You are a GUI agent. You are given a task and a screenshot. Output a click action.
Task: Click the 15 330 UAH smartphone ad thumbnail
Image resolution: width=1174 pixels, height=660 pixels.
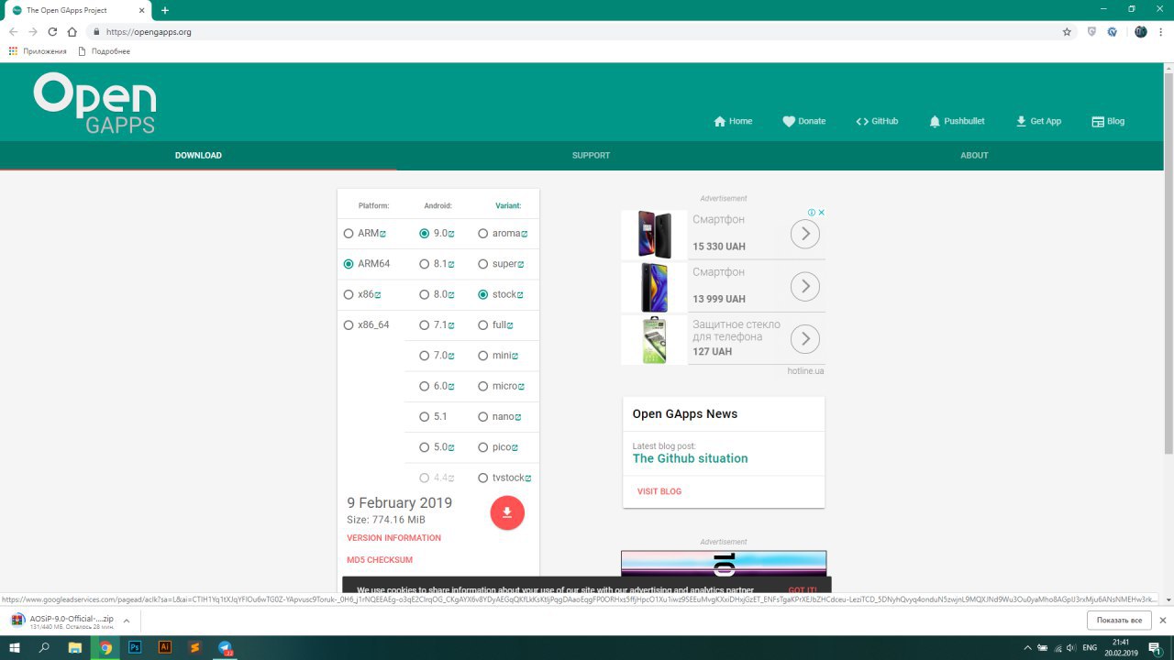point(654,235)
